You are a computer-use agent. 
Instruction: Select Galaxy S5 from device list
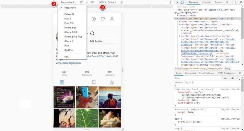coord(69,14)
